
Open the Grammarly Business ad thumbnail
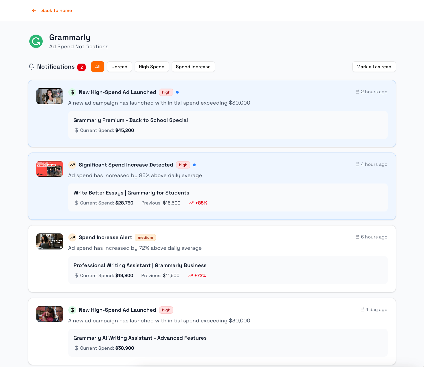click(50, 241)
